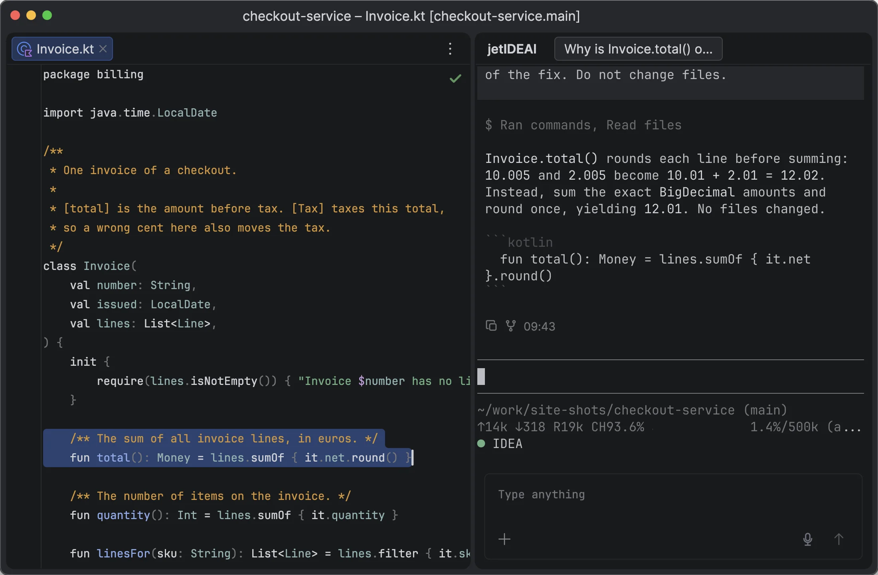
Task: Copy the assistant response
Action: coord(491,326)
